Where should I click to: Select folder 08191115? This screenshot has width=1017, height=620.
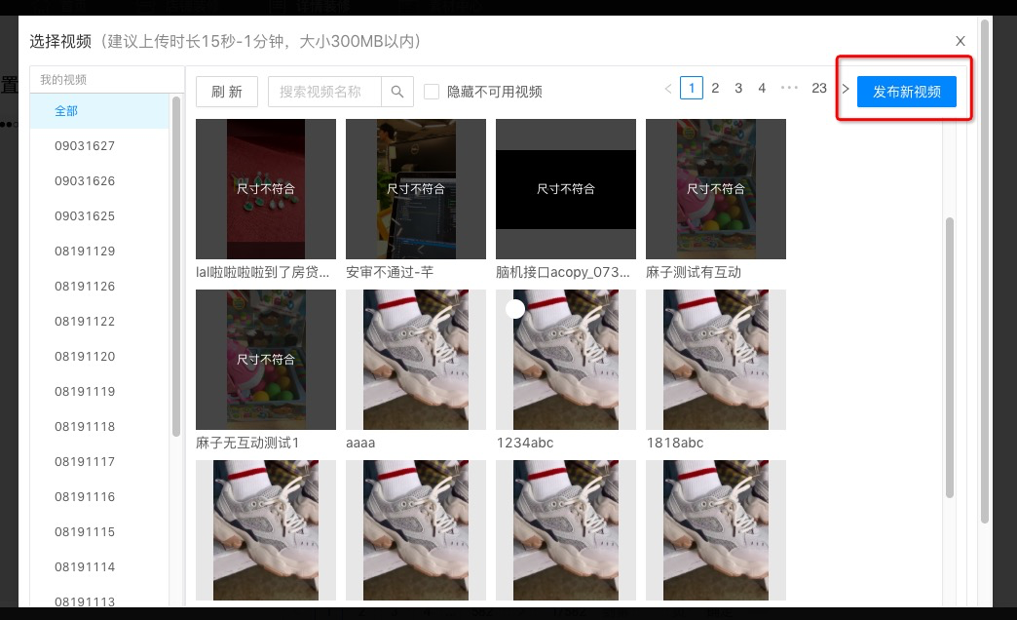click(99, 531)
